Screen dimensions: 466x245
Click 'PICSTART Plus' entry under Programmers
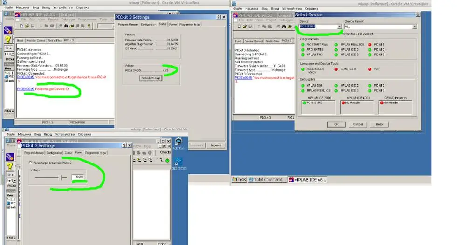pos(315,45)
